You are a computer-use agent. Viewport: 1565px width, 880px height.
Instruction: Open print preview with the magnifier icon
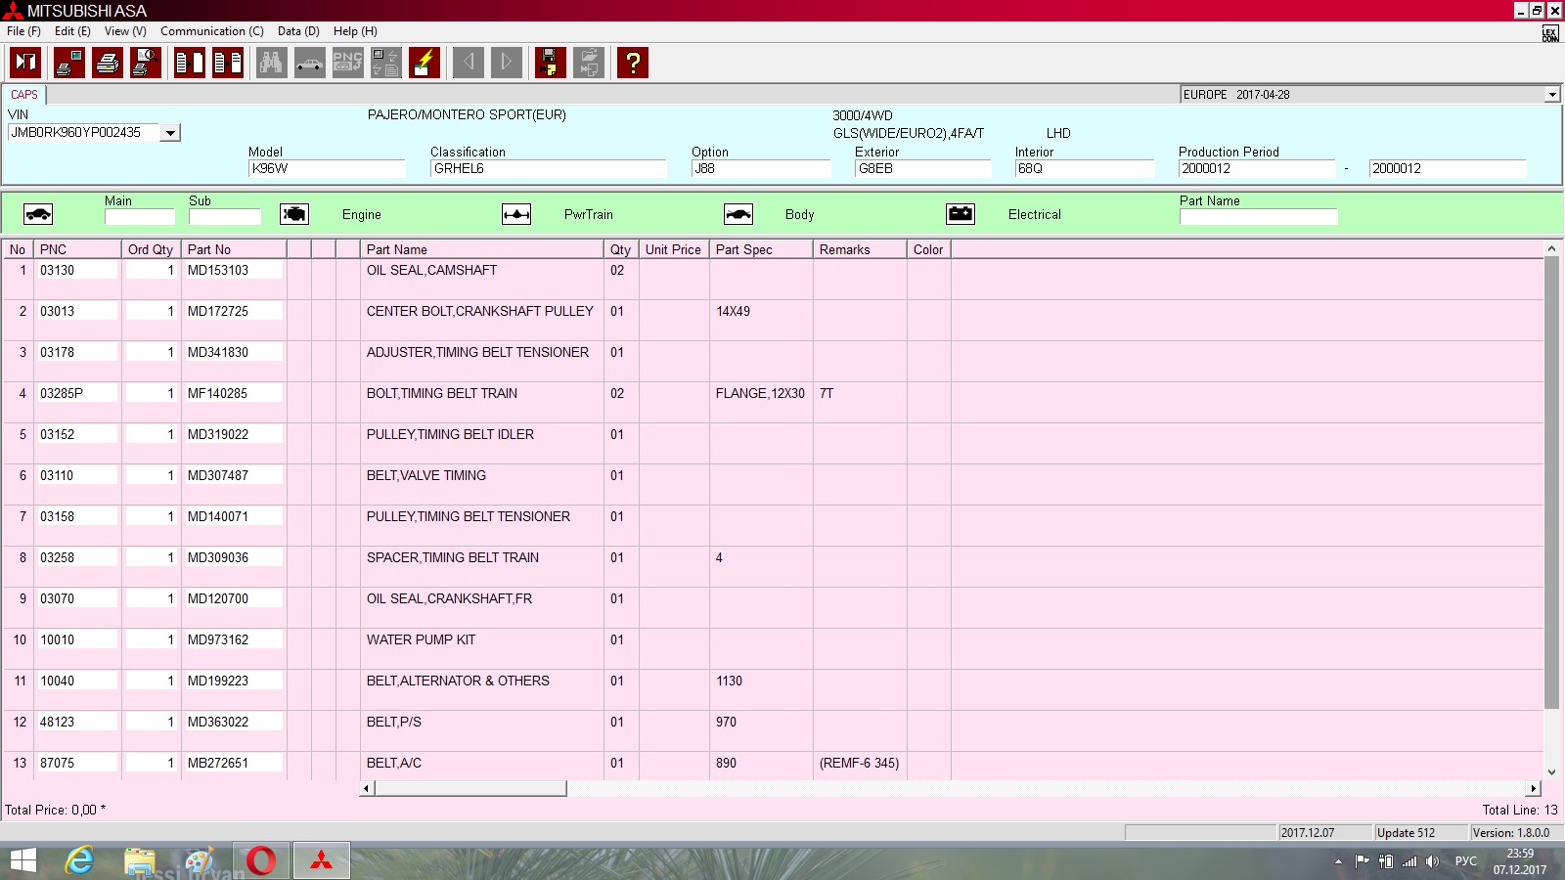(x=146, y=63)
